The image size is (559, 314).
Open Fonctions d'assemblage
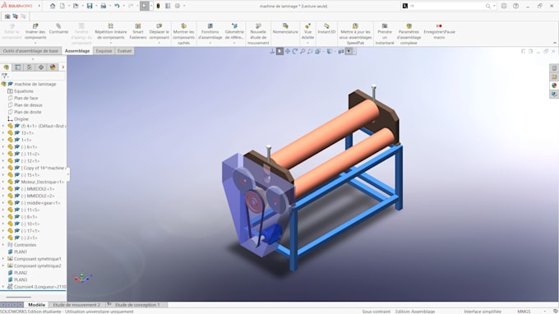[x=210, y=32]
